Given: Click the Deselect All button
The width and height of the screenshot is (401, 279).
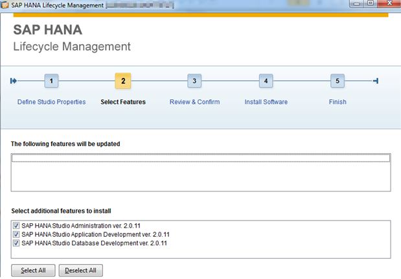Looking at the screenshot, I should pyautogui.click(x=81, y=271).
